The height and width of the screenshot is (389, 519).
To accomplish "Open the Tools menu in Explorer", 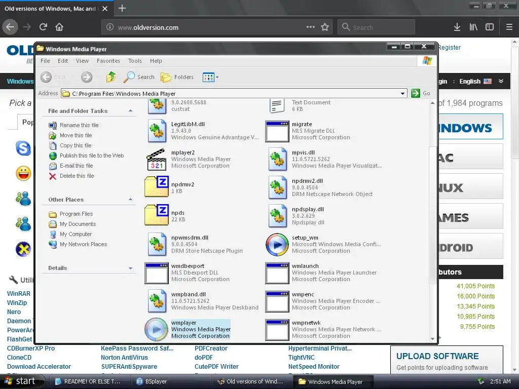I will [135, 61].
